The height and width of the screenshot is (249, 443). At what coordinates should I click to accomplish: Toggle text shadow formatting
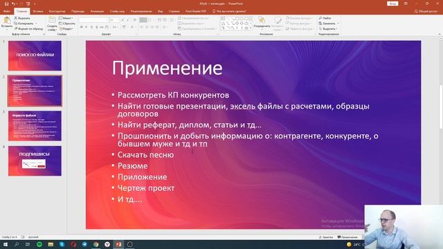coord(97,27)
